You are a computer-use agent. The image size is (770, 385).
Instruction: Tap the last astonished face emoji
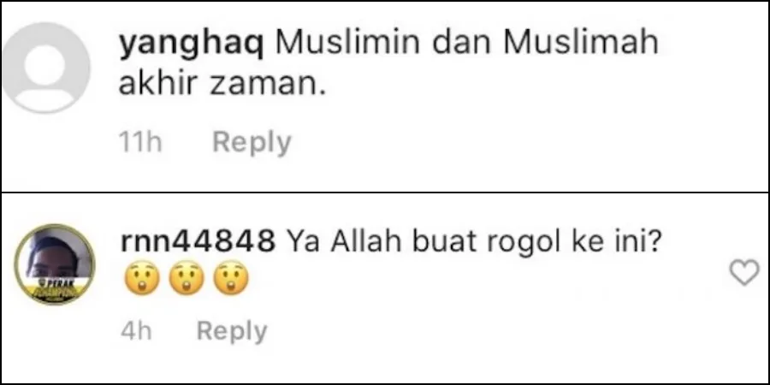tap(231, 277)
